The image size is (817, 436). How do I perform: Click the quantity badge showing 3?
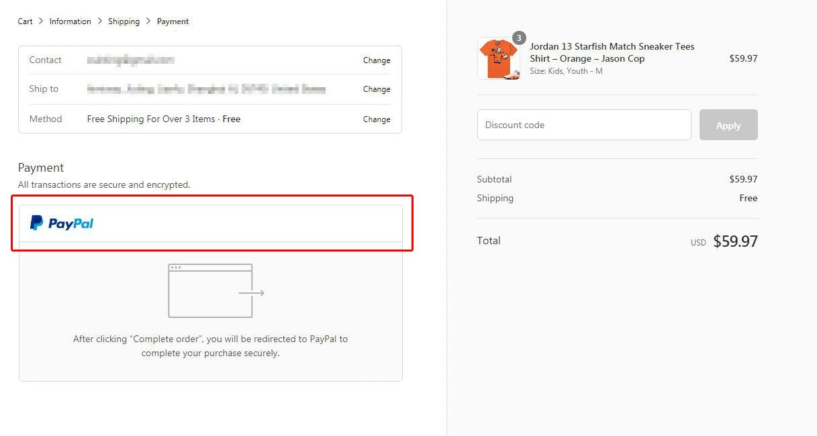pyautogui.click(x=519, y=38)
